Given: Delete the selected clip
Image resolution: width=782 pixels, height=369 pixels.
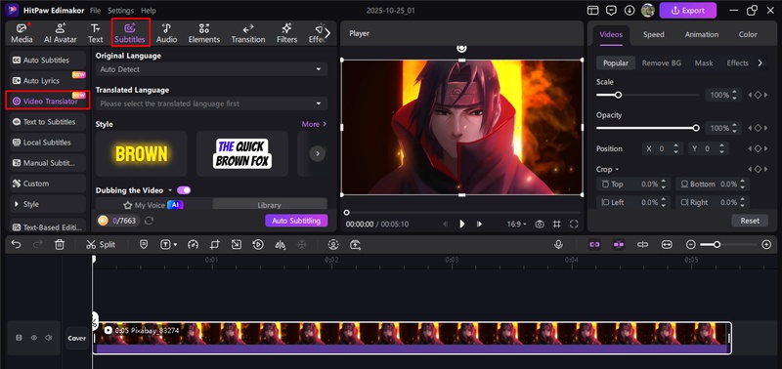Looking at the screenshot, I should click(60, 244).
